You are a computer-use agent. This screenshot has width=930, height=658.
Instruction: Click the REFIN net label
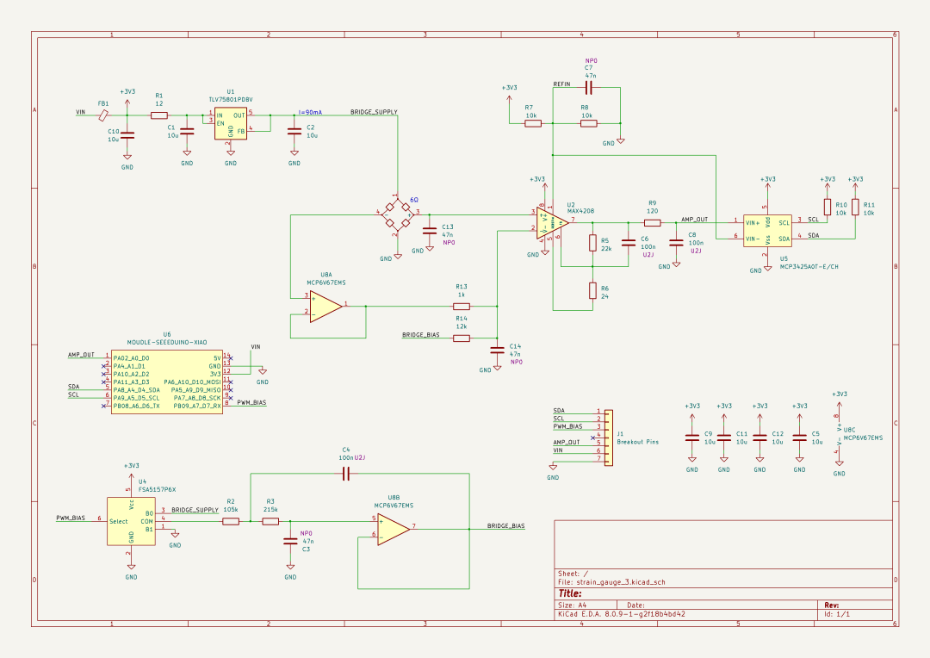tap(561, 84)
